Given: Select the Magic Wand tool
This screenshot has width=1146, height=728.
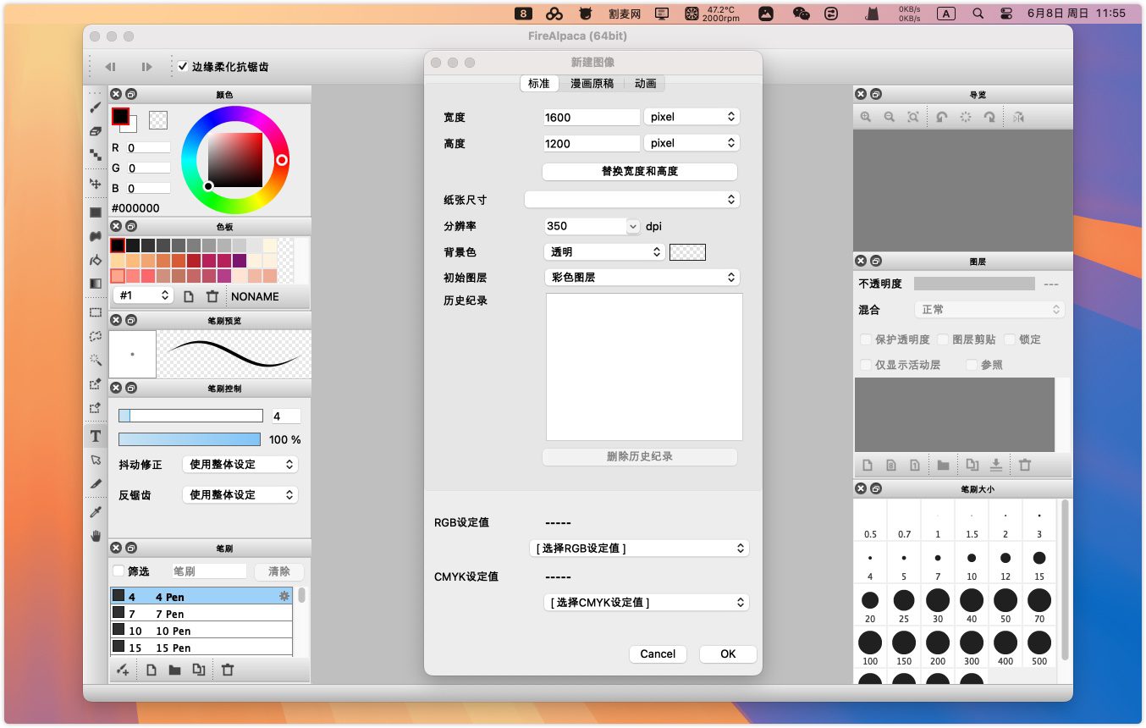Looking at the screenshot, I should (x=96, y=360).
